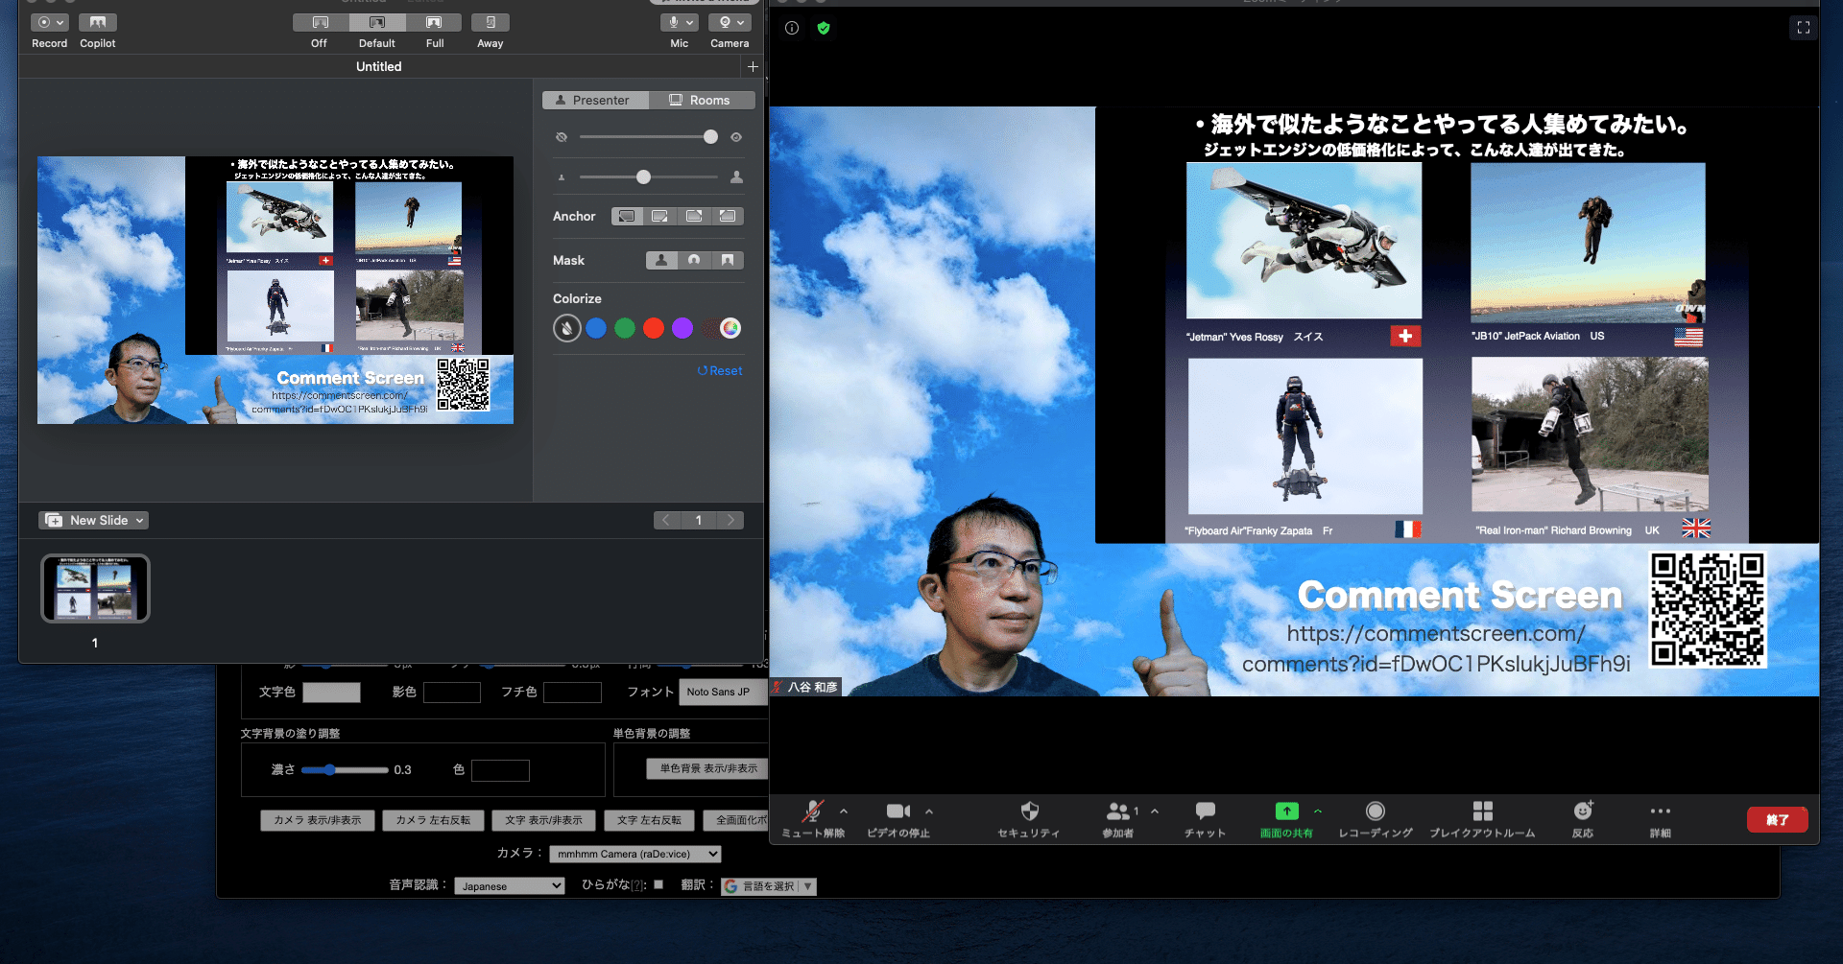Open the Camera dropdown in the toolbar
1843x964 pixels.
coord(730,22)
